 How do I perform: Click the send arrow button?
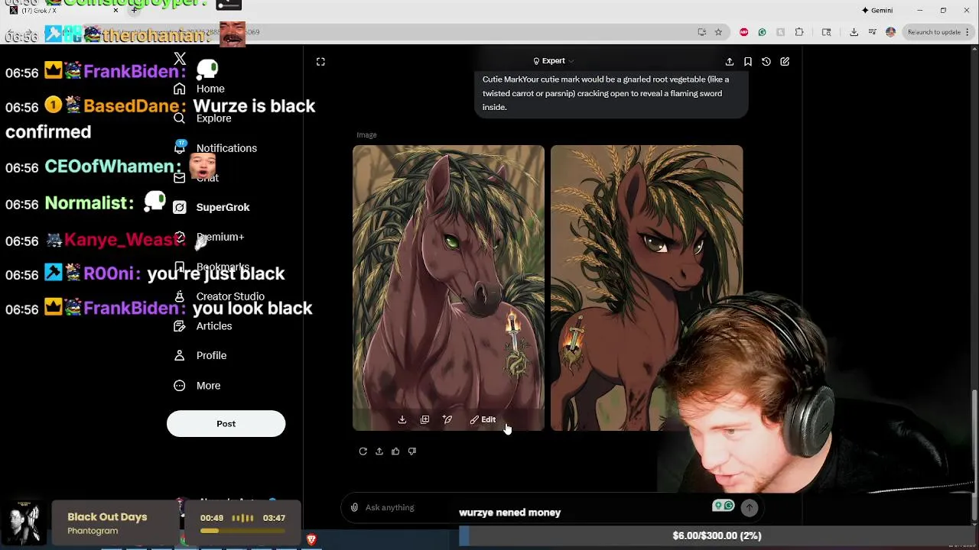click(750, 507)
